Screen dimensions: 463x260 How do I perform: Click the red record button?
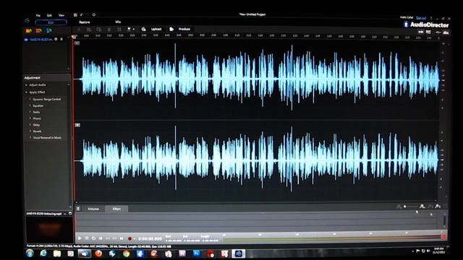[x=129, y=238]
